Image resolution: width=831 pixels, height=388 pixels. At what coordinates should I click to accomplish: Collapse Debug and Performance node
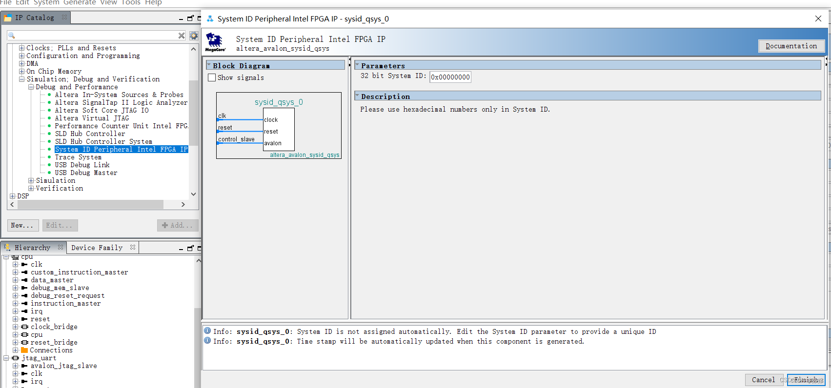(31, 87)
